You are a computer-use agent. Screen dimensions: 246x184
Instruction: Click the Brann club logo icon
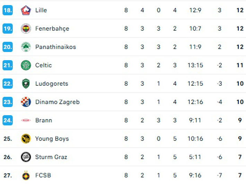[x=26, y=120]
